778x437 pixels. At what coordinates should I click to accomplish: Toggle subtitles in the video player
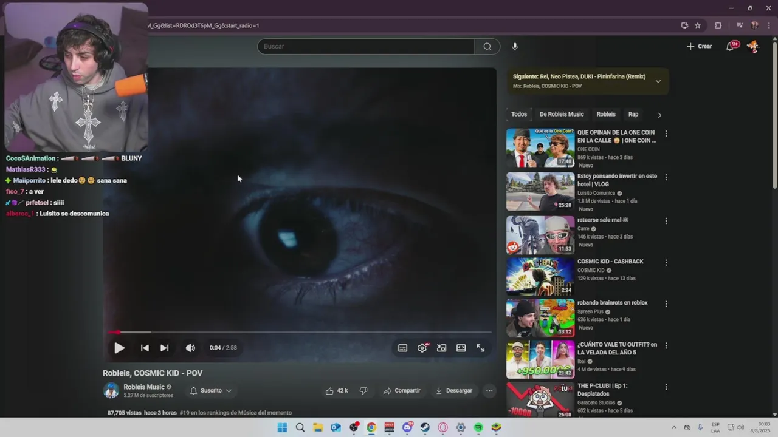pyautogui.click(x=402, y=348)
